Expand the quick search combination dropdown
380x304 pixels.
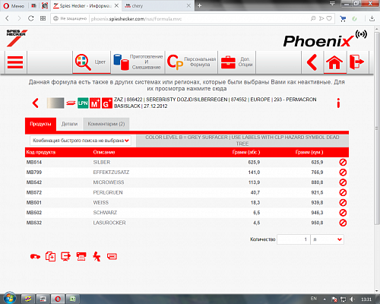click(x=81, y=141)
